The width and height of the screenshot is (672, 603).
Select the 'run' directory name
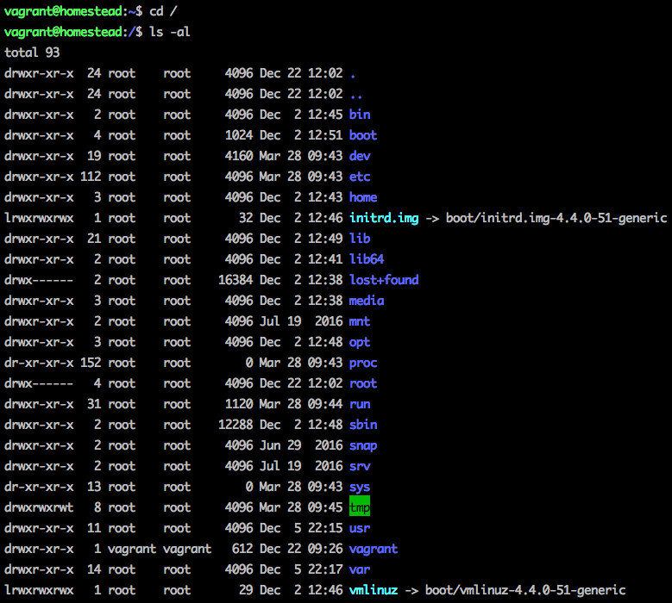click(360, 404)
